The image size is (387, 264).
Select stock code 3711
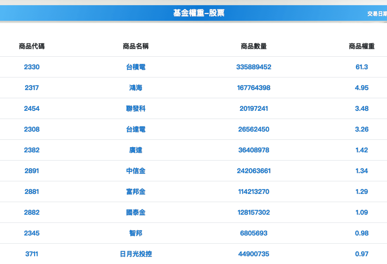(x=32, y=254)
